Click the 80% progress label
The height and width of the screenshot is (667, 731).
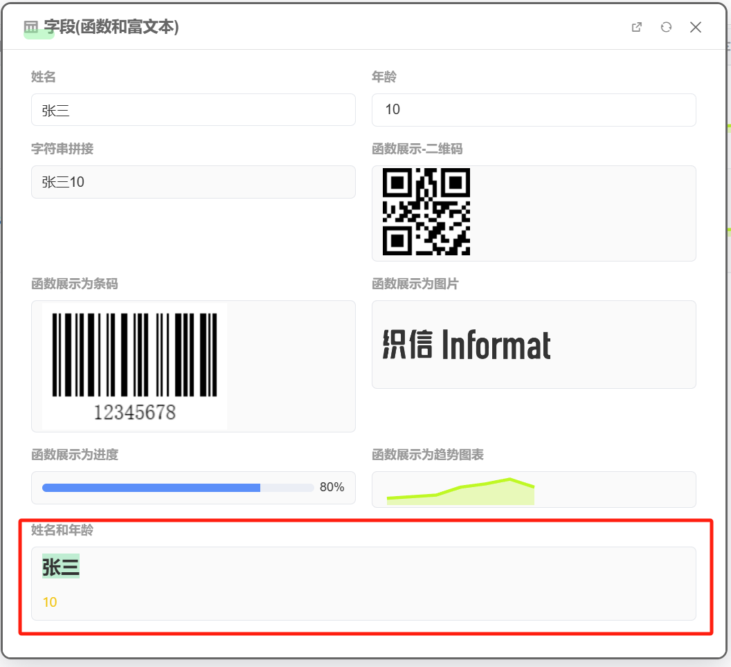[332, 487]
